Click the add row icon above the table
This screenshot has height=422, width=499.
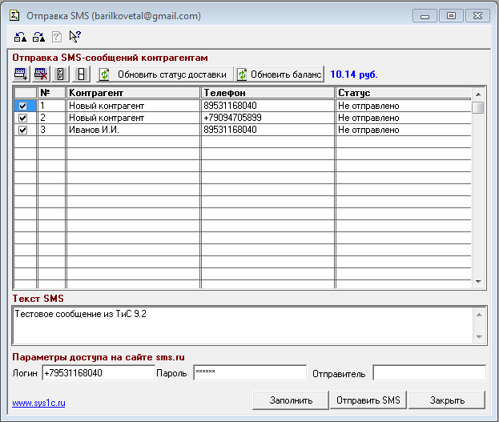point(22,74)
